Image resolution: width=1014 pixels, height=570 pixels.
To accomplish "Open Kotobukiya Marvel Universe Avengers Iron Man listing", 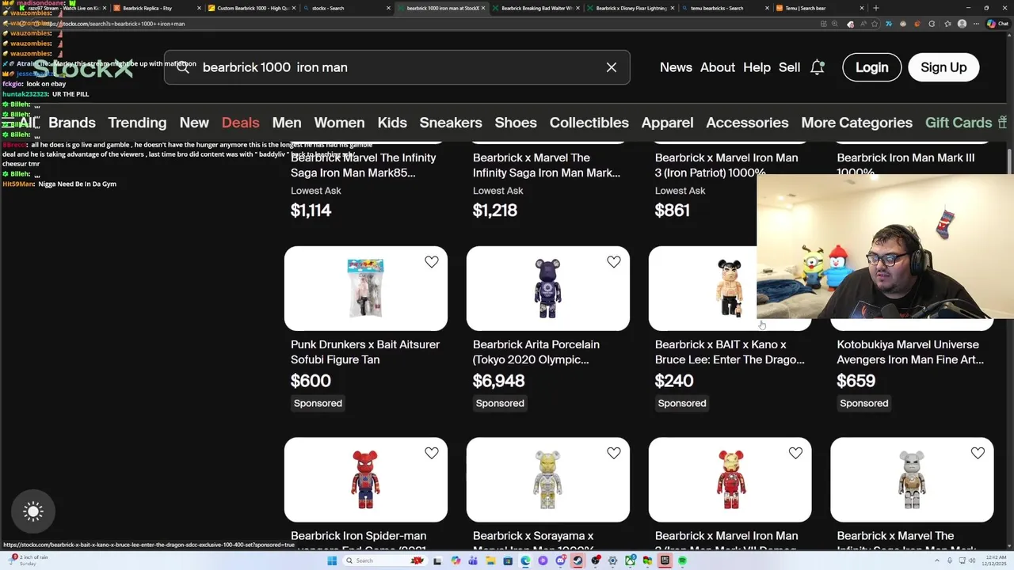I will (x=910, y=352).
